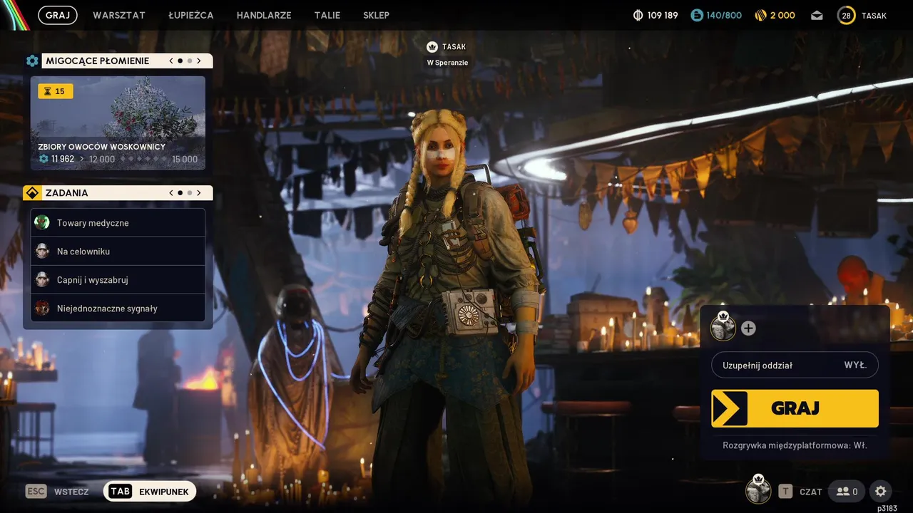
Task: Click the blue stash capacity icon
Action: coord(697,15)
